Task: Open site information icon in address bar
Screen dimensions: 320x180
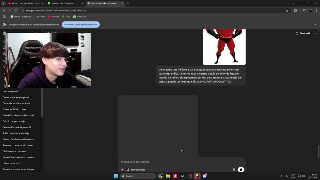Action: 23,10
